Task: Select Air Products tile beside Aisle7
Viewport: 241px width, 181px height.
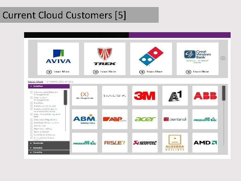Action: [x=85, y=143]
